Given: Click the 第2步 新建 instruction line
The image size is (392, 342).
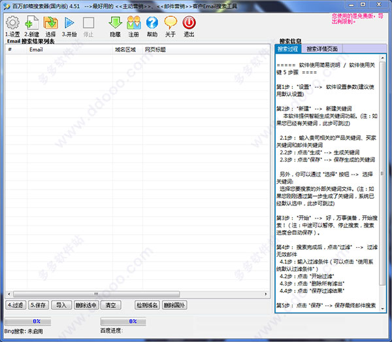Looking at the screenshot, I should tap(314, 109).
